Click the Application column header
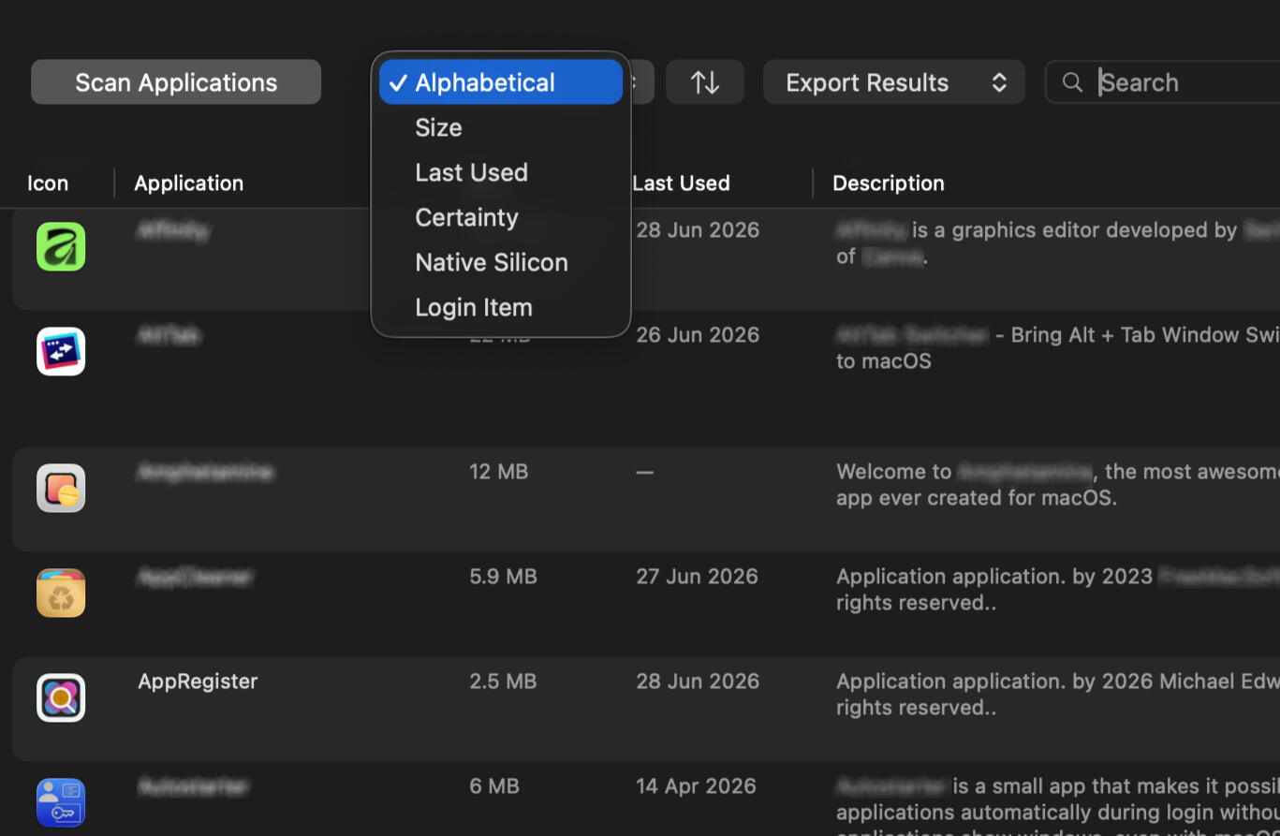Viewport: 1280px width, 836px height. [188, 183]
